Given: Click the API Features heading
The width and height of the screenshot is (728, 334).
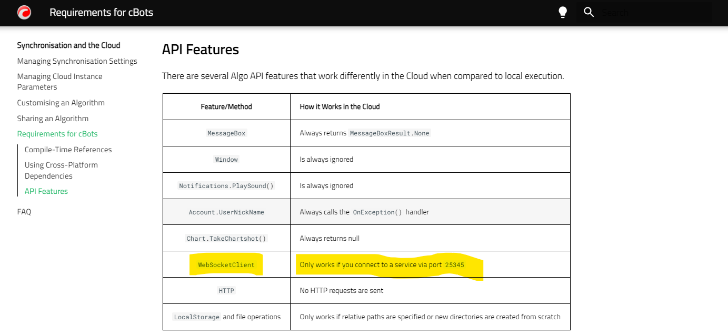Looking at the screenshot, I should pos(201,50).
